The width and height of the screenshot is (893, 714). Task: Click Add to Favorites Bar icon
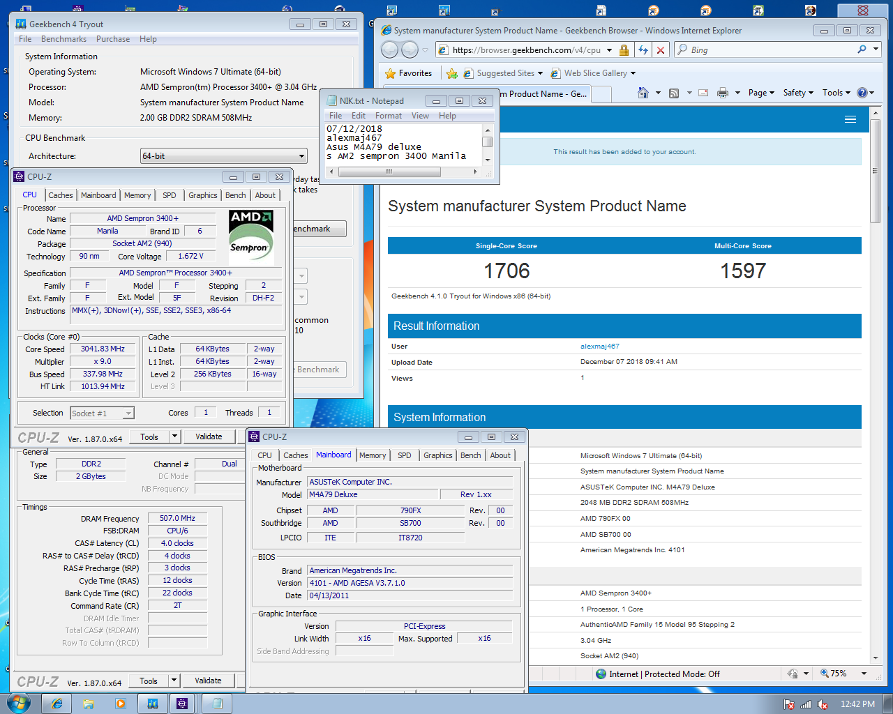coord(452,73)
